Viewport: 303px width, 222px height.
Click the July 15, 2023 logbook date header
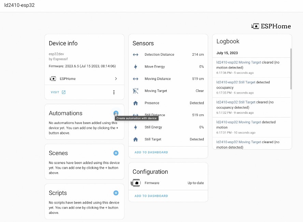coord(227,53)
